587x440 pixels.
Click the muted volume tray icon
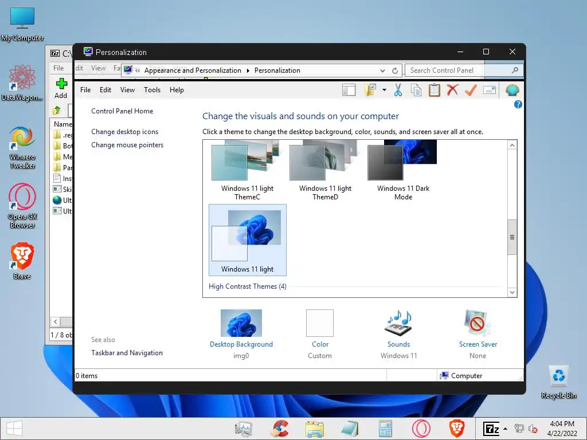coord(533,429)
